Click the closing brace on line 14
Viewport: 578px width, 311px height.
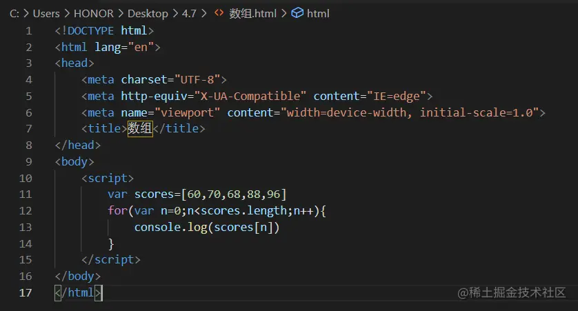click(111, 244)
